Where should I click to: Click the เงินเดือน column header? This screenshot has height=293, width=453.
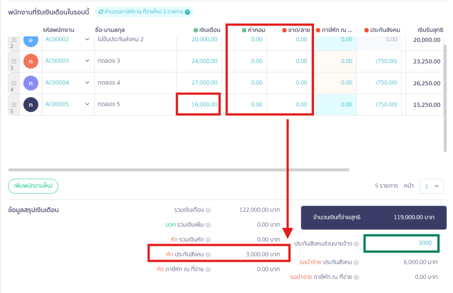[207, 30]
